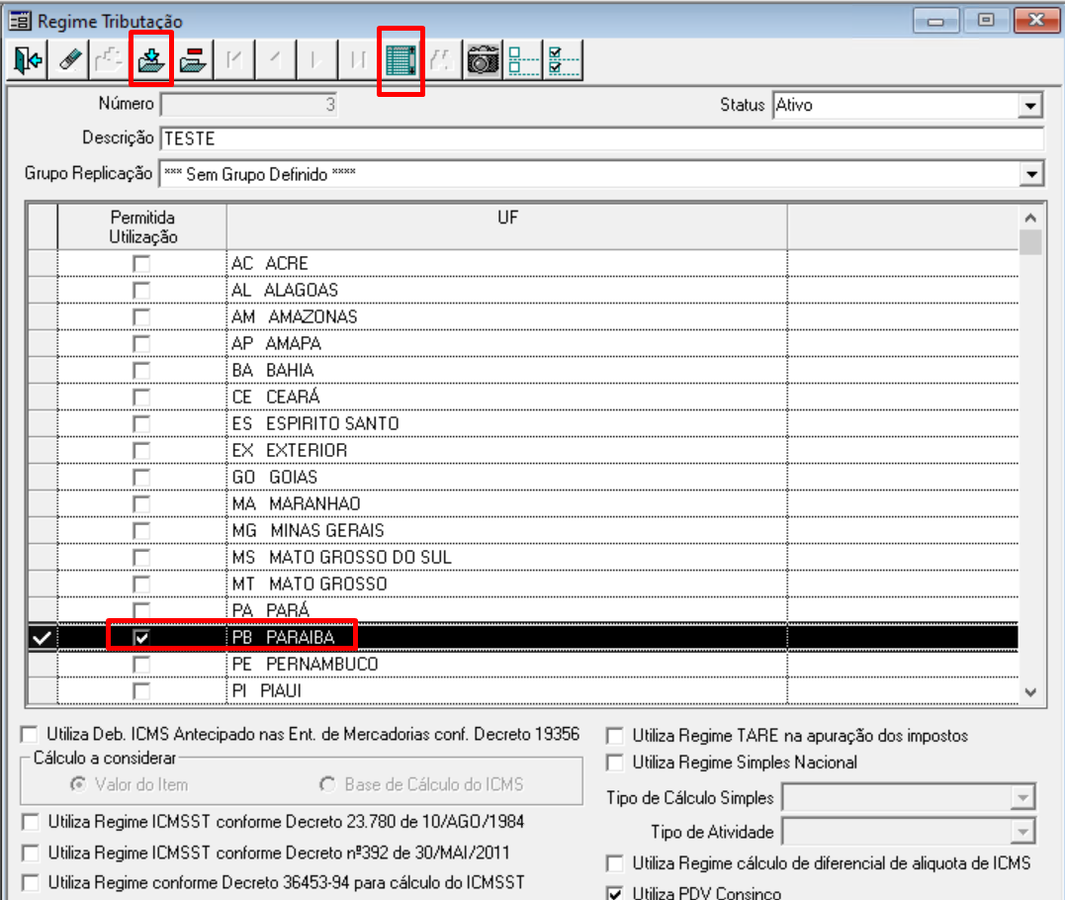Click the check all boxes icon
The image size is (1065, 900).
point(564,60)
